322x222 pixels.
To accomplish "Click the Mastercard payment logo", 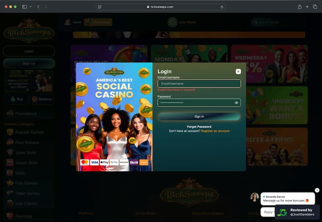I will (x=85, y=162).
